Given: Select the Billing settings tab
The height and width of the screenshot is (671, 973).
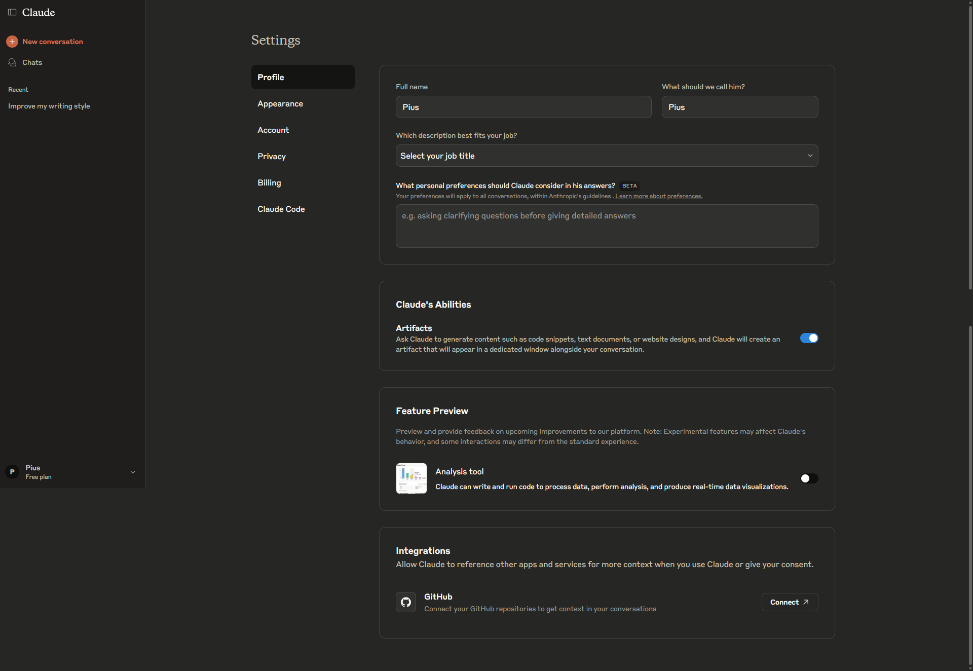Looking at the screenshot, I should pos(303,182).
